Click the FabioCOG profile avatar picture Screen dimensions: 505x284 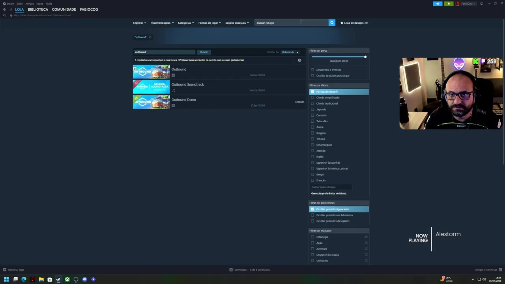(458, 4)
